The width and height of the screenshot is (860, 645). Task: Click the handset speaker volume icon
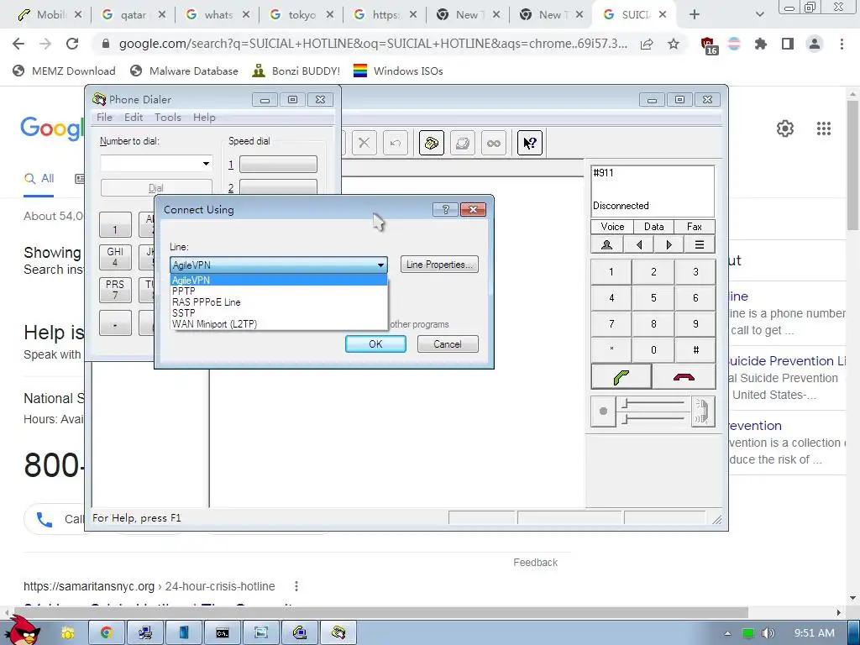click(702, 411)
